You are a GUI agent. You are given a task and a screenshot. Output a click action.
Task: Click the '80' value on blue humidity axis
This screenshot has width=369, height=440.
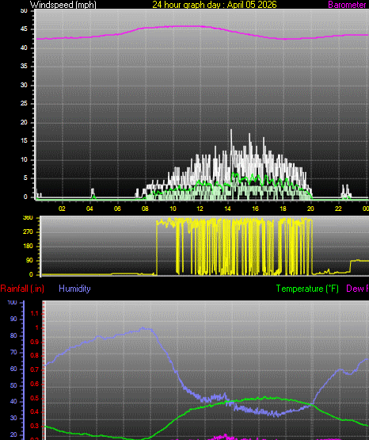point(13,336)
